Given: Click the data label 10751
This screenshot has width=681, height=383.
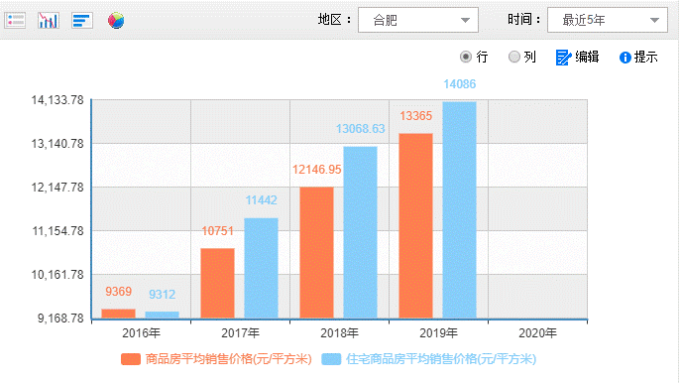Looking at the screenshot, I should pos(218,231).
